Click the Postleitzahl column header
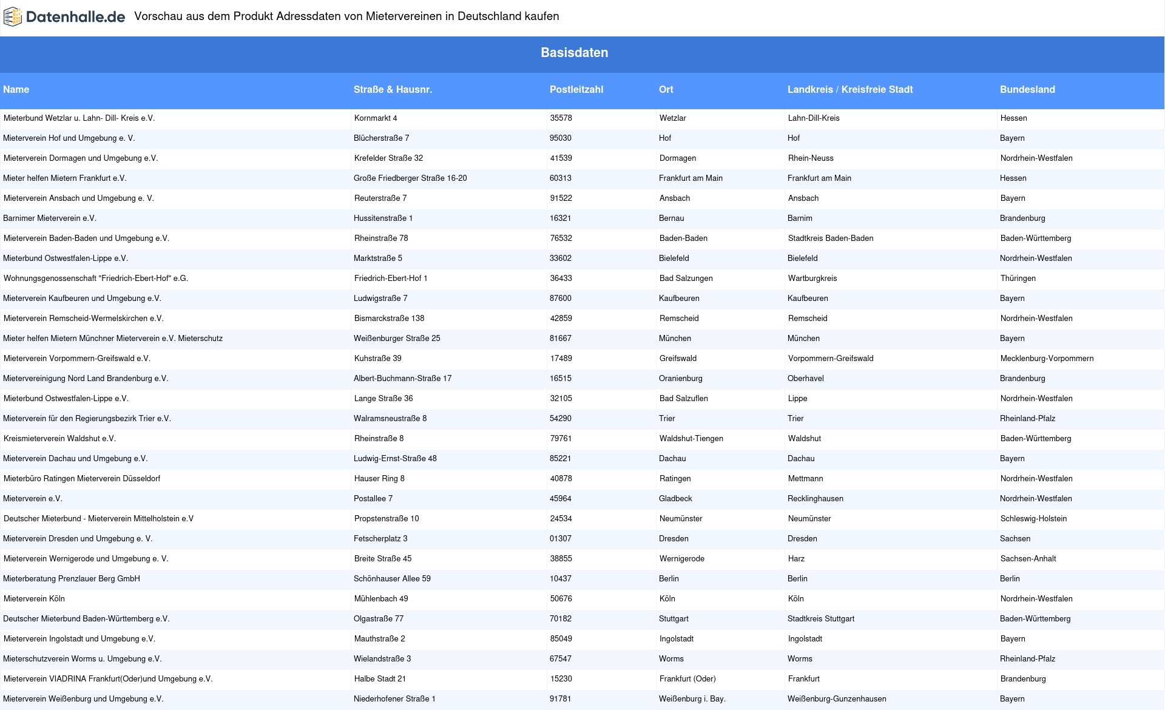 [x=576, y=89]
